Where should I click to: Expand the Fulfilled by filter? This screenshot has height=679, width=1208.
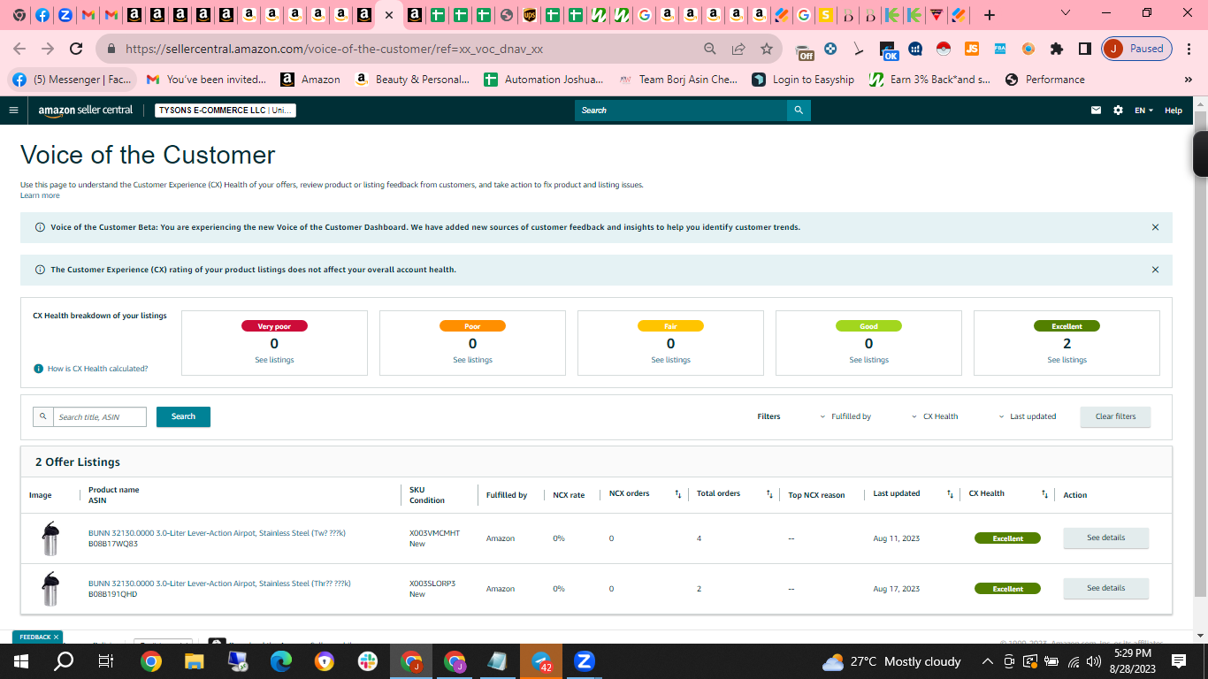pyautogui.click(x=845, y=416)
